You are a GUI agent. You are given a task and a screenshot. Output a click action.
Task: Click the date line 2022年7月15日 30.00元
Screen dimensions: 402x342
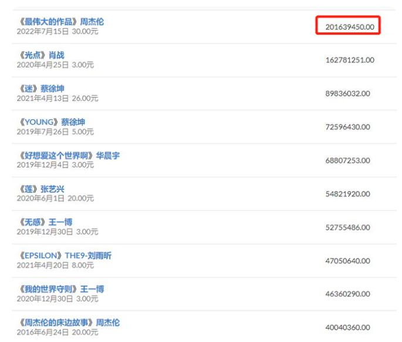click(58, 31)
